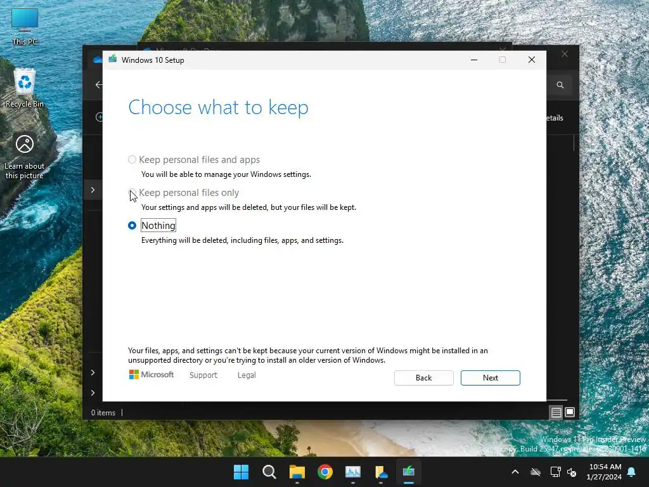649x487 pixels.
Task: Click search icon in File Explorer window
Action: (560, 85)
